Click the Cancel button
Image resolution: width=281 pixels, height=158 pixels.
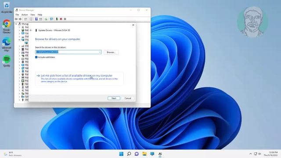(x=128, y=98)
